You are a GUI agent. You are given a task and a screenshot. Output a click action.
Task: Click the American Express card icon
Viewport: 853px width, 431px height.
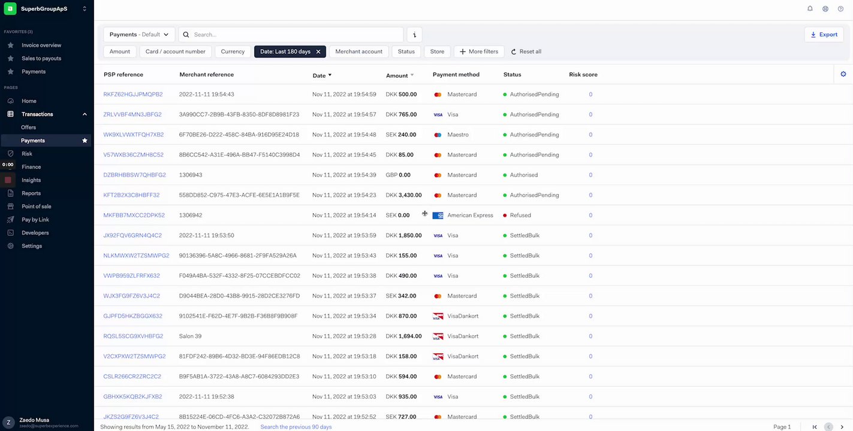[438, 215]
